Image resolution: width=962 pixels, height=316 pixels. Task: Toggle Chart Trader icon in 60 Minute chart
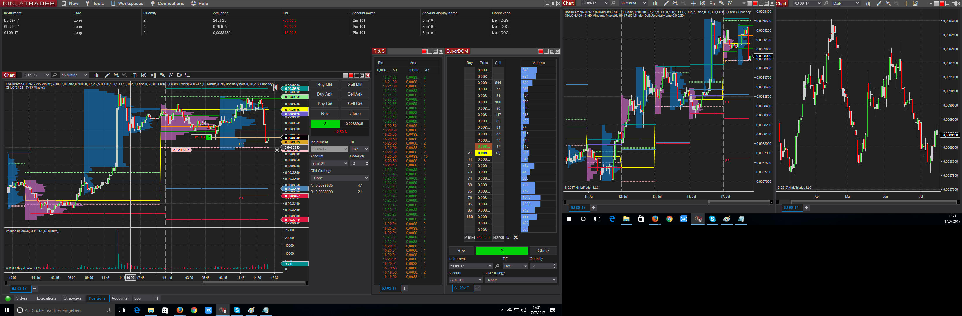coord(712,3)
